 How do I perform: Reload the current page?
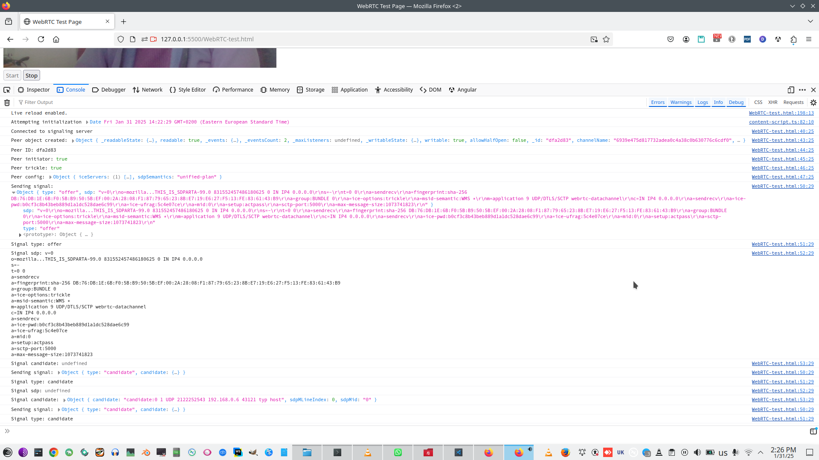pos(41,39)
